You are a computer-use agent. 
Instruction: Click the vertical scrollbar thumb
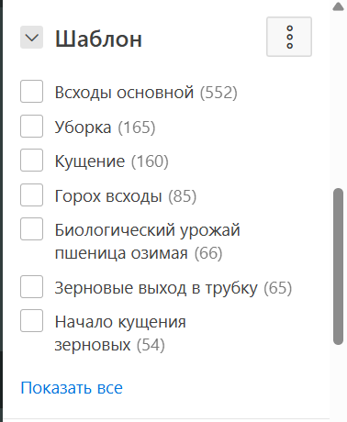coord(338,267)
